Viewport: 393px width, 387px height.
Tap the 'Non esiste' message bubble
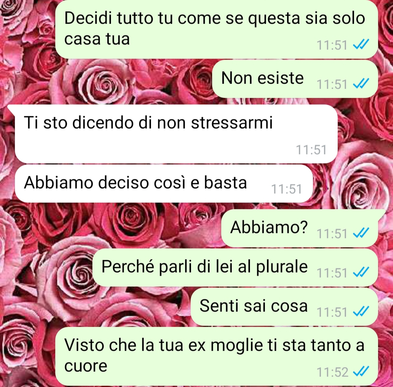click(295, 79)
